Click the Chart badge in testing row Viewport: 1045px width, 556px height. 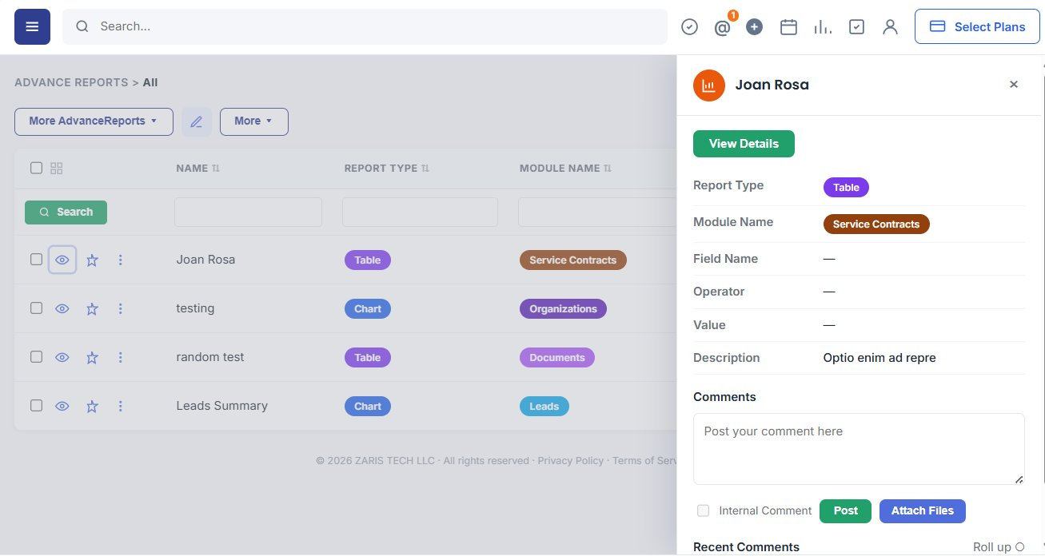[x=368, y=309]
